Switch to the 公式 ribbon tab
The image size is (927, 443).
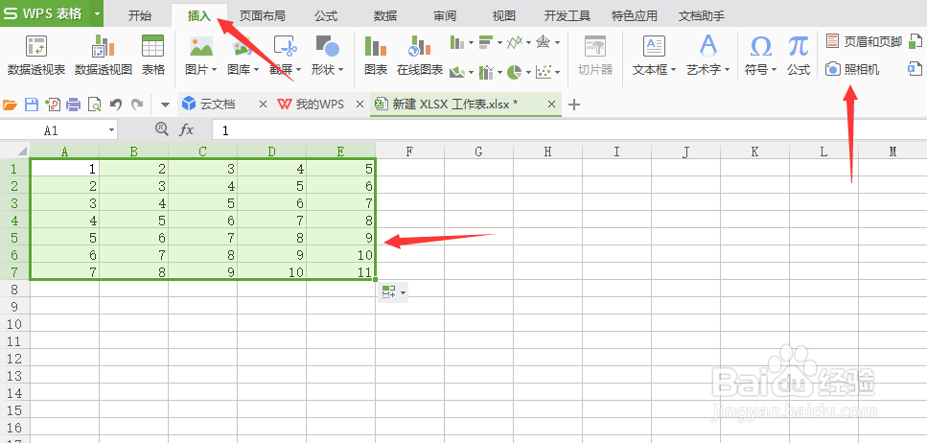tap(326, 16)
